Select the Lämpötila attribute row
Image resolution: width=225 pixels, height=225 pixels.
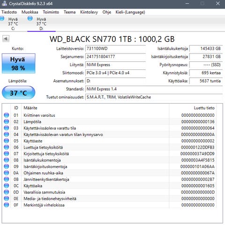109,121
